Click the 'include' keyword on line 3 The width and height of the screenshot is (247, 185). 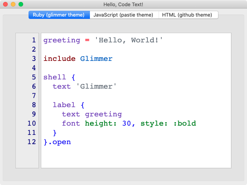click(x=59, y=59)
